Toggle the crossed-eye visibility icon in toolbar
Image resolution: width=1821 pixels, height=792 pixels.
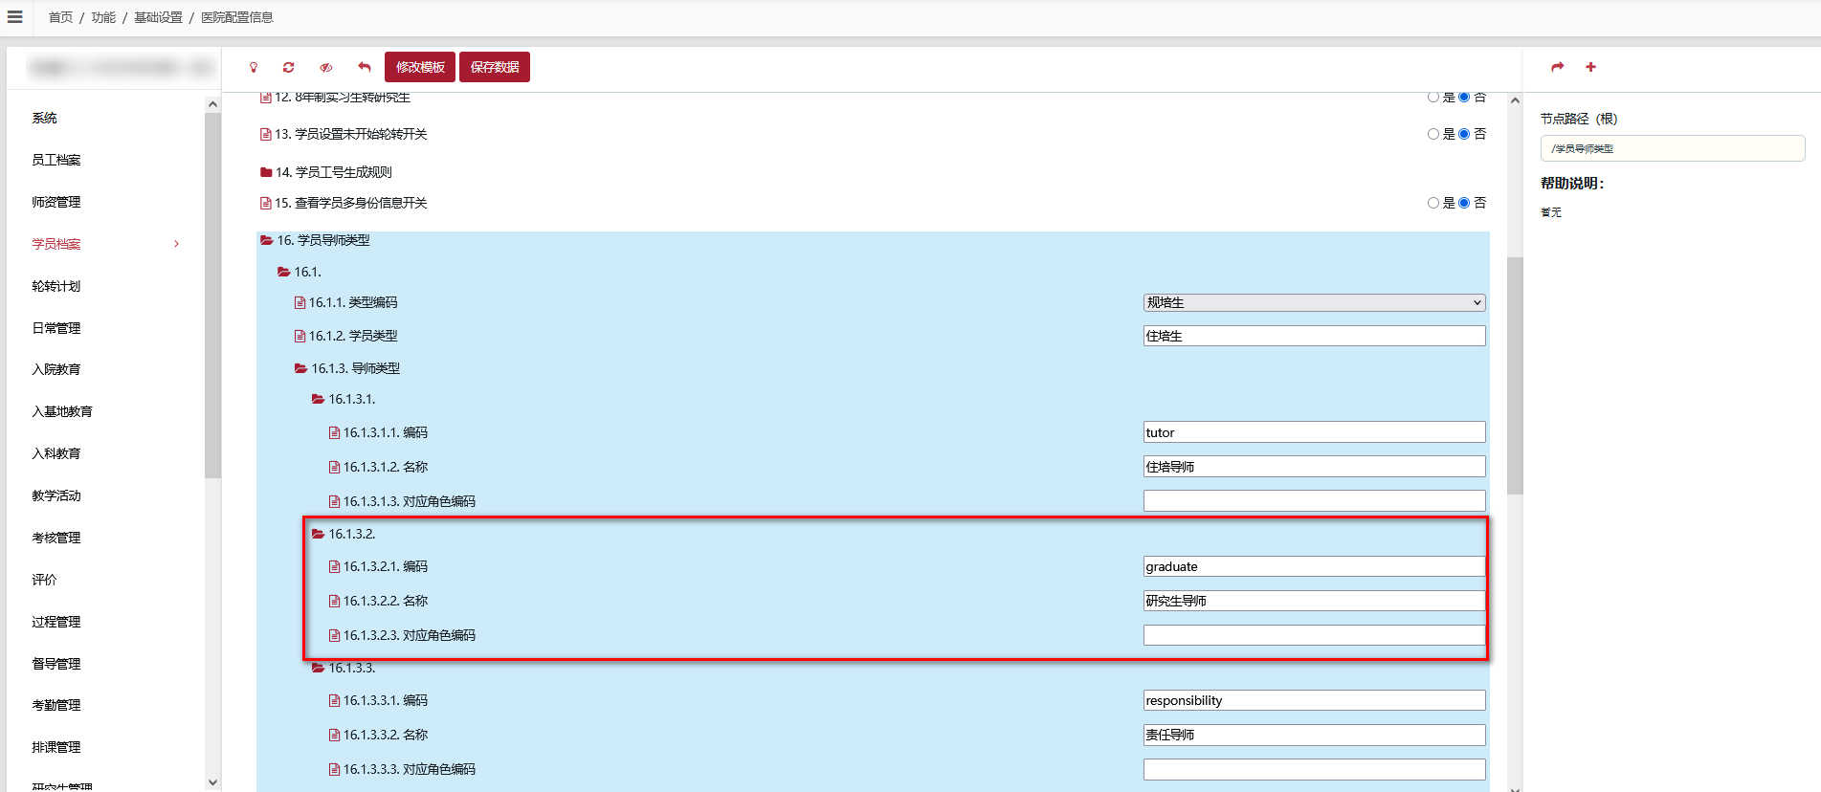click(326, 67)
